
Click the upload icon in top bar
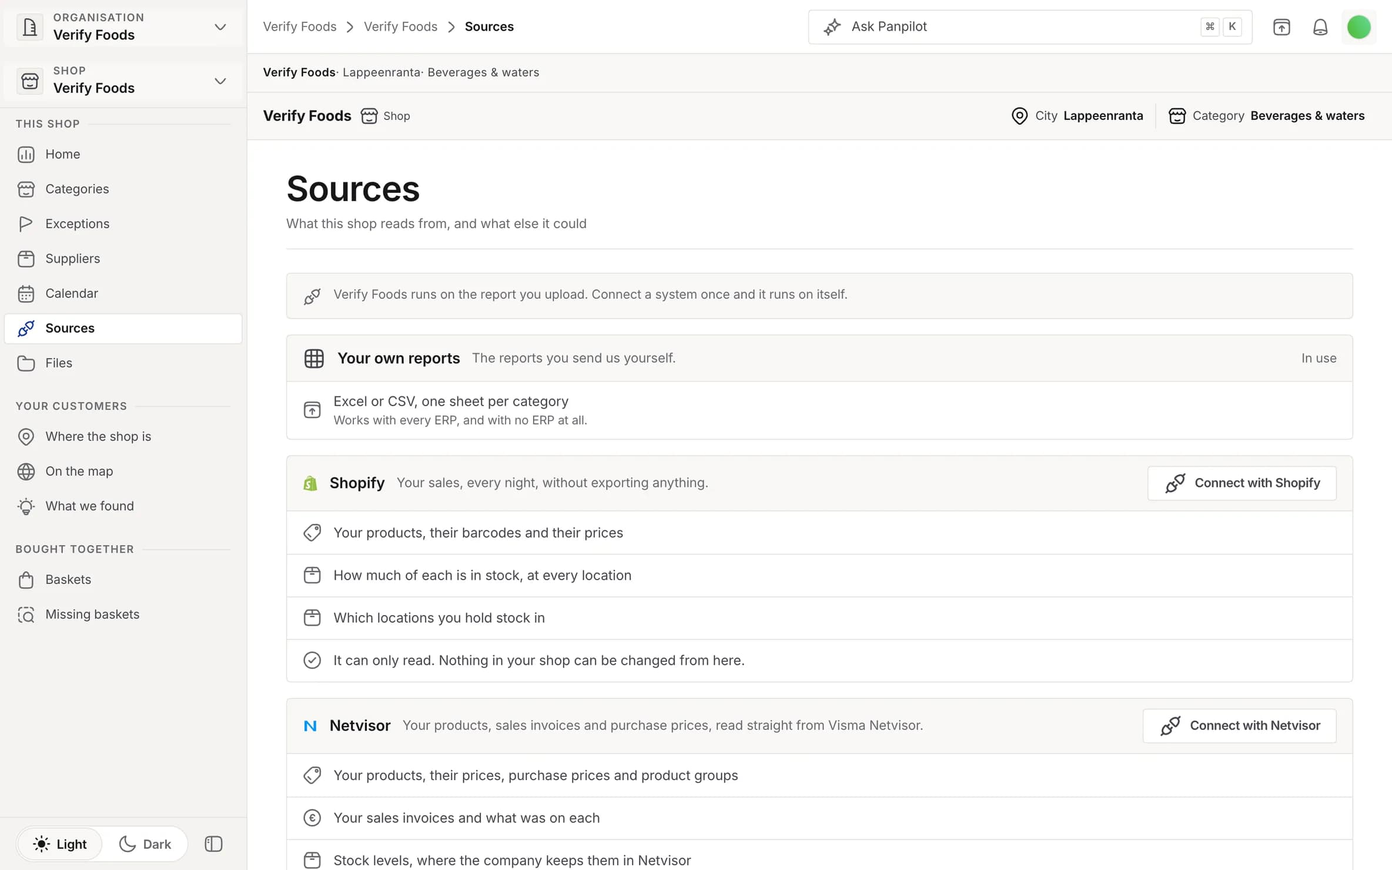click(1281, 27)
